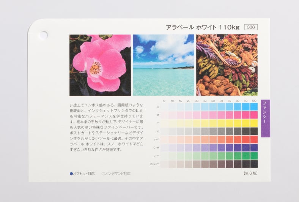This screenshot has width=299, height=202.
Task: Select the 100% black swatch in row K
Action: click(x=254, y=131)
